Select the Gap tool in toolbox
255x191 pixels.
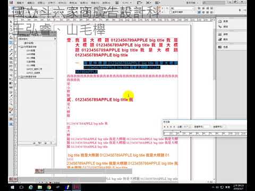11,33
